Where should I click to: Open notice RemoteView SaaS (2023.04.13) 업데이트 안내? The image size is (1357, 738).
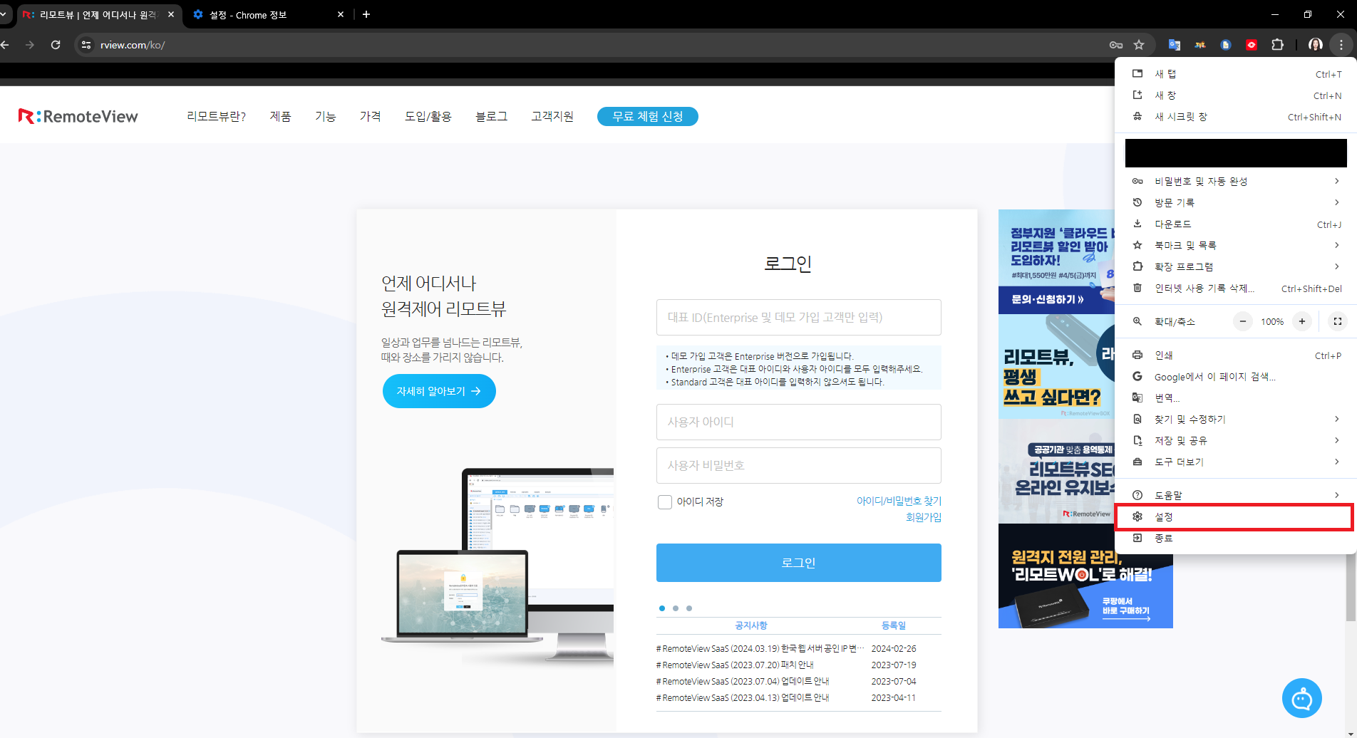pos(743,697)
